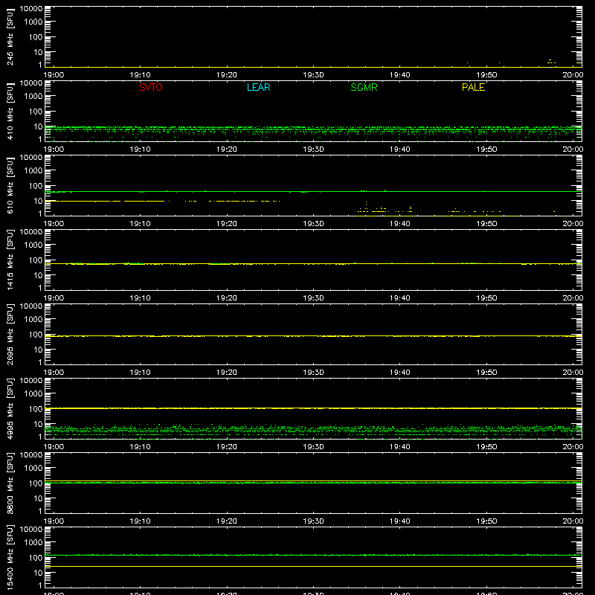Select the yellow PALE station label
This screenshot has height=595, width=595.
(473, 87)
